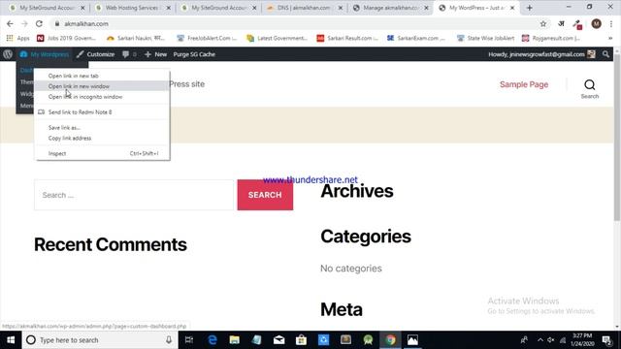Choose Open link in incognito window
Screen dimensions: 621x349
pos(102,97)
